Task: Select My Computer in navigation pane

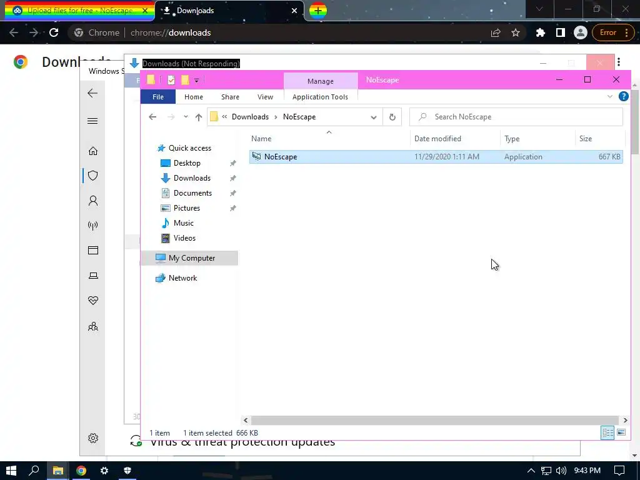Action: point(191,258)
